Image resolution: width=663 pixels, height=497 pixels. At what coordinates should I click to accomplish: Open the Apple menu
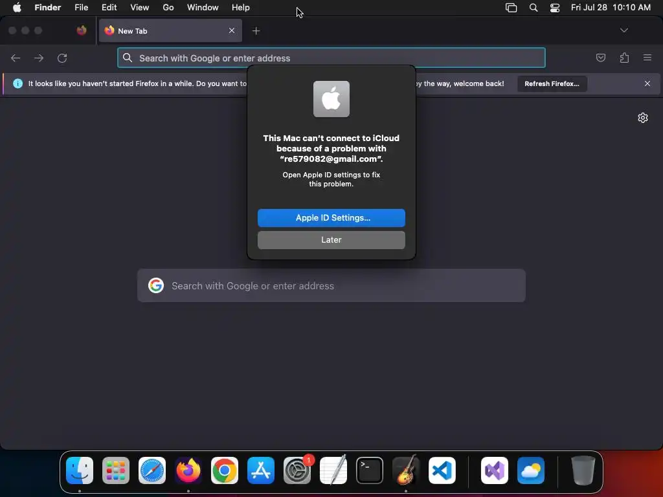click(x=17, y=8)
